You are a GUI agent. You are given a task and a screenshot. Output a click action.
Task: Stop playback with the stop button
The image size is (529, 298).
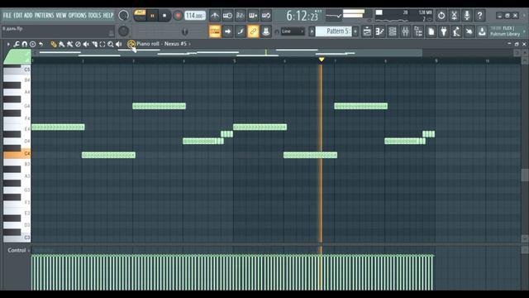[x=164, y=16]
